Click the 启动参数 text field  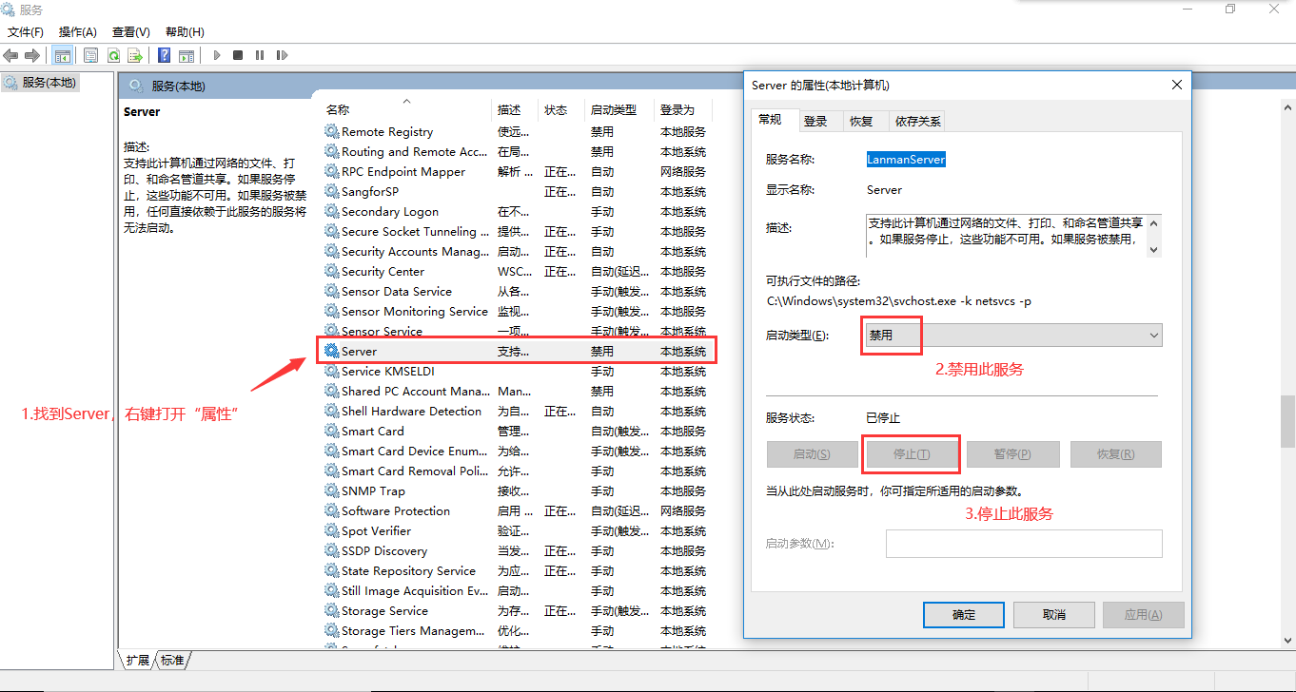(x=1024, y=544)
